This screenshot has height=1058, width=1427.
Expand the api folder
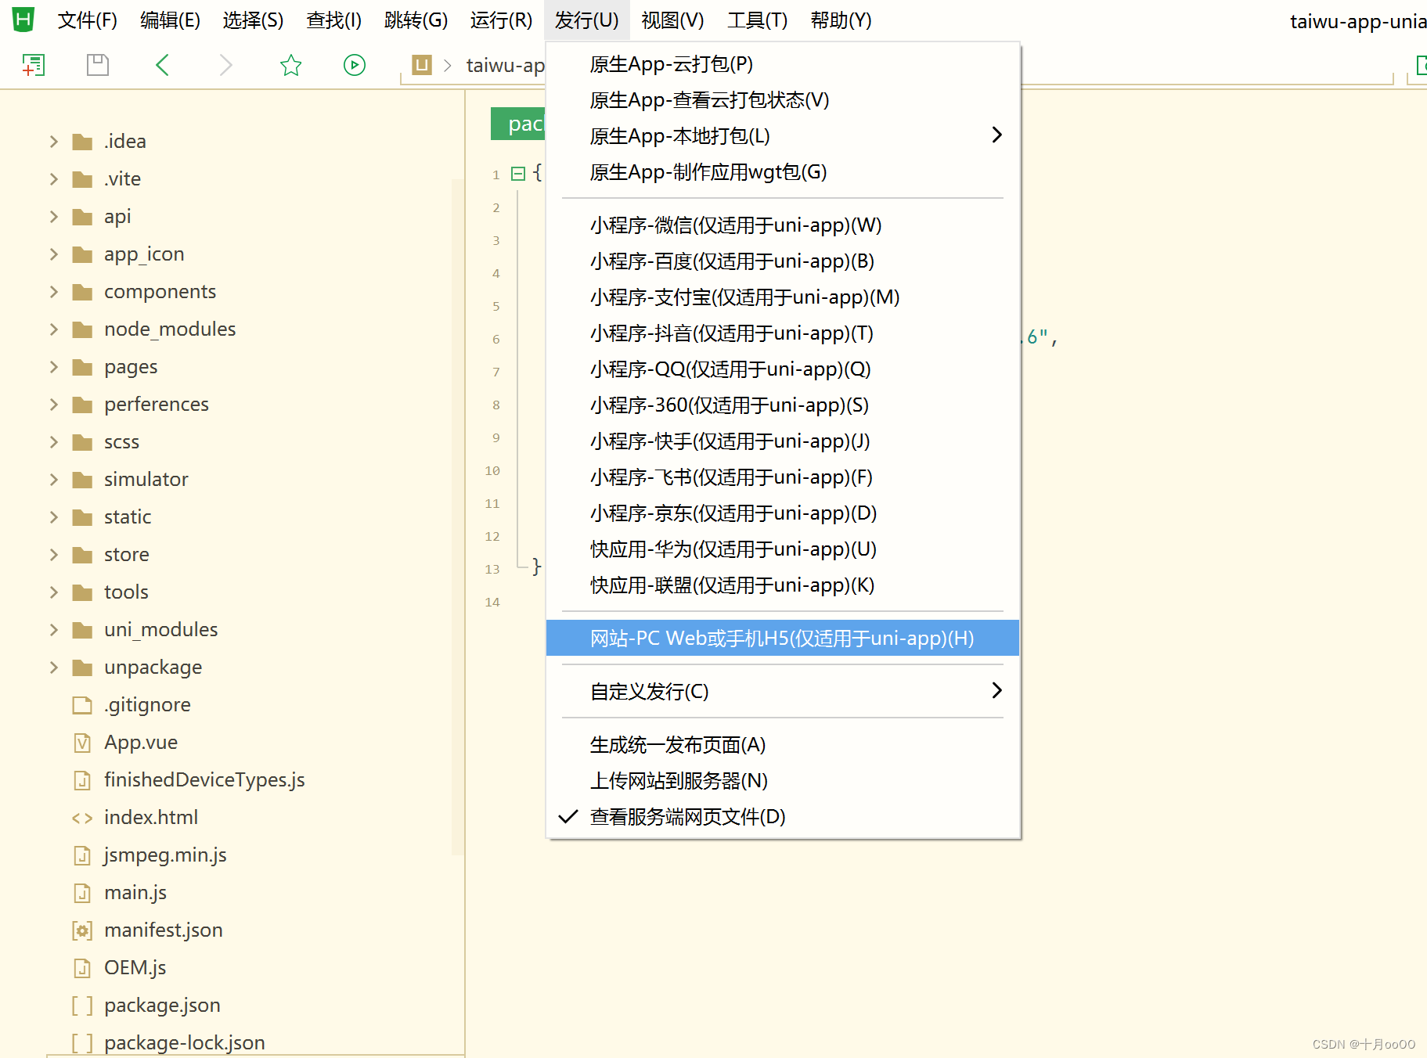click(x=54, y=217)
